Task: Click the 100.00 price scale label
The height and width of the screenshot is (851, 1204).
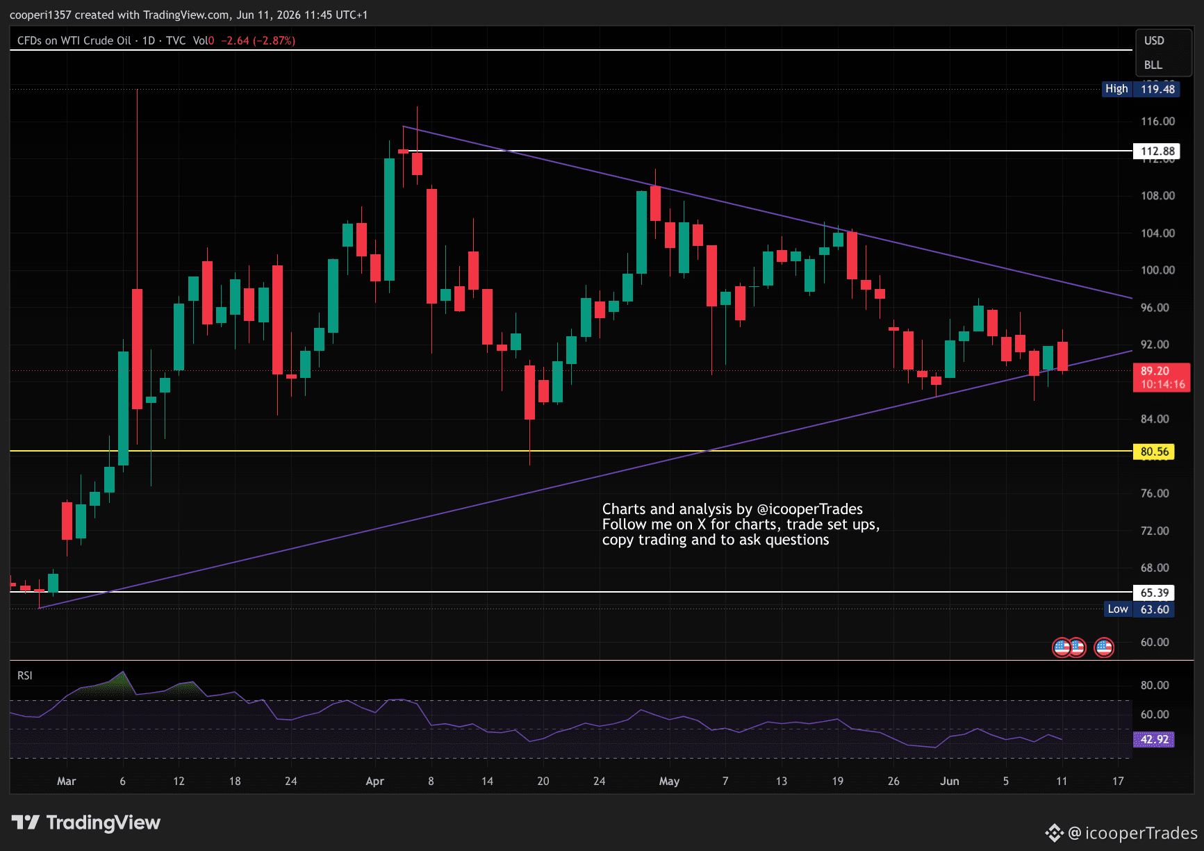Action: (x=1157, y=270)
